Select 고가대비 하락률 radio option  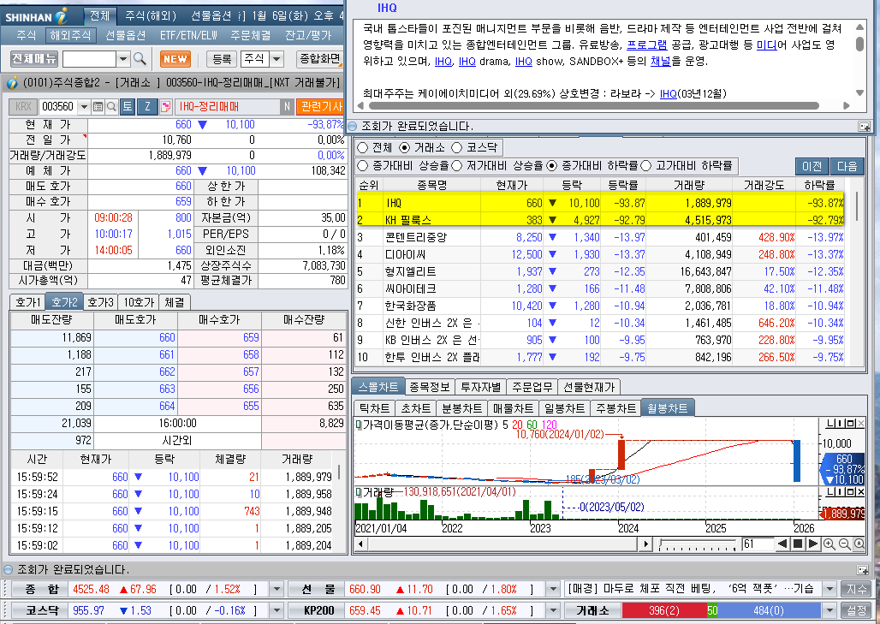[646, 165]
